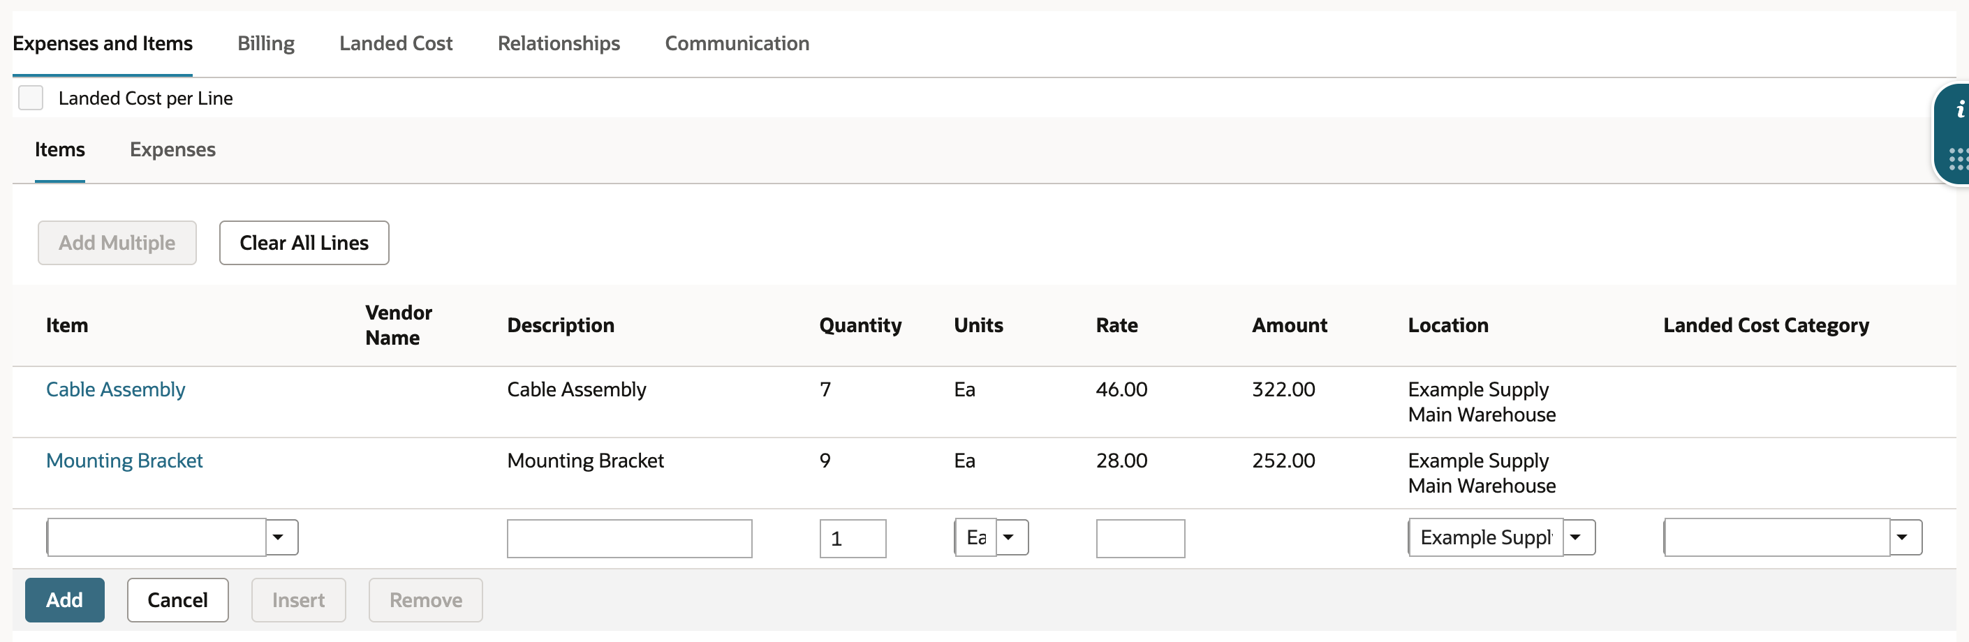Click the quantity 7 cell
The width and height of the screenshot is (1969, 642).
[825, 390]
